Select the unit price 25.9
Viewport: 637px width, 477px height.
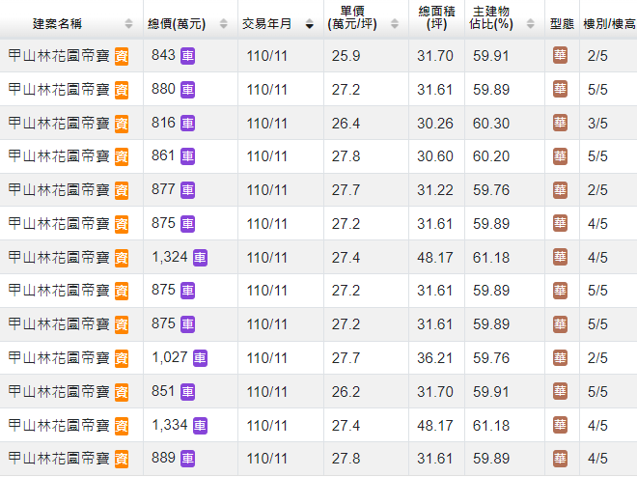pos(346,56)
